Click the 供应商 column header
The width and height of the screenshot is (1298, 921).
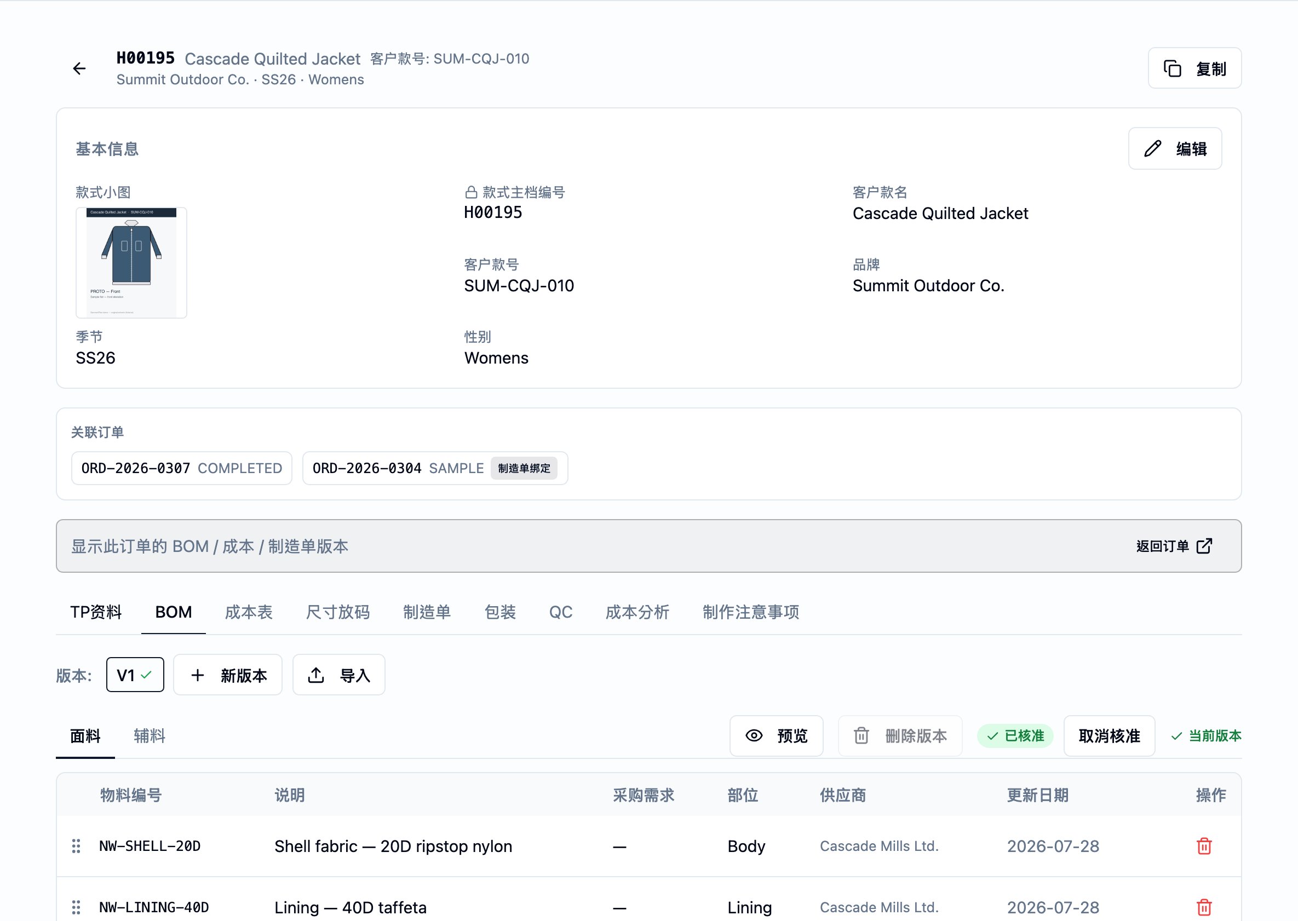coord(843,795)
